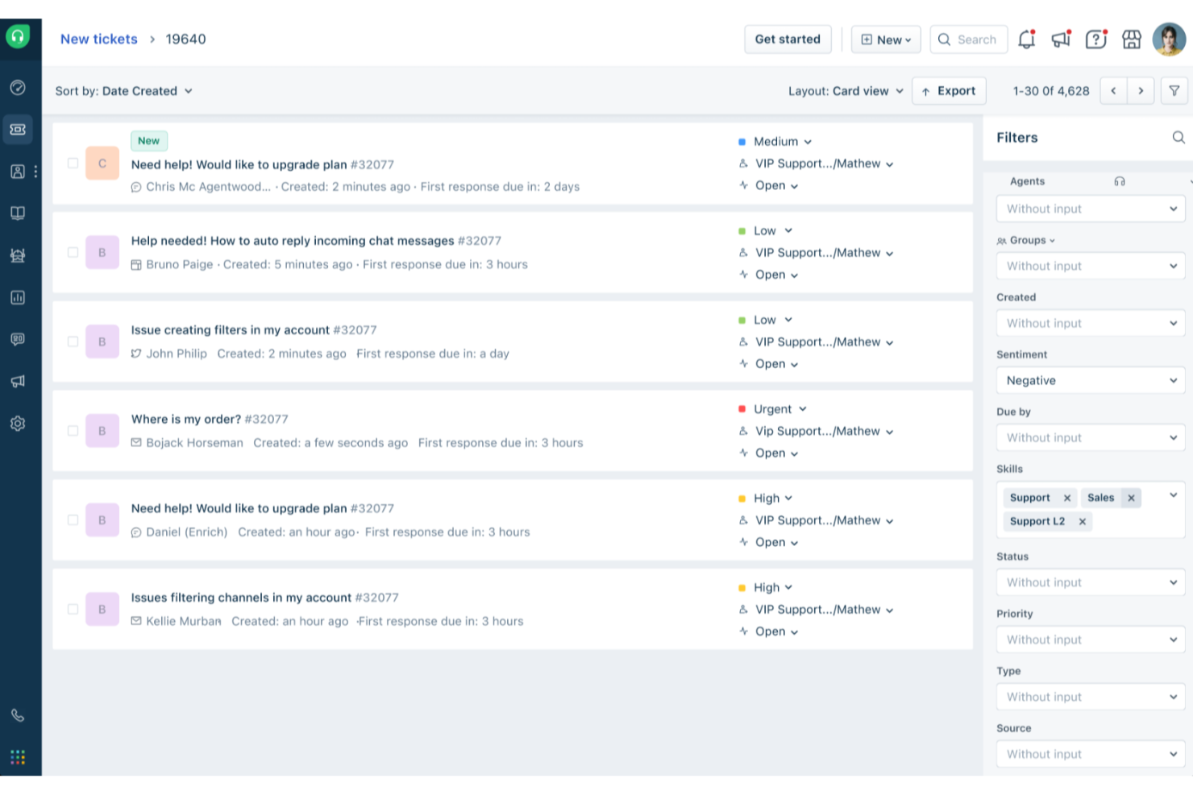The height and width of the screenshot is (795, 1193).
Task: Open the Sentiment filter showing Negative
Action: [x=1090, y=380]
